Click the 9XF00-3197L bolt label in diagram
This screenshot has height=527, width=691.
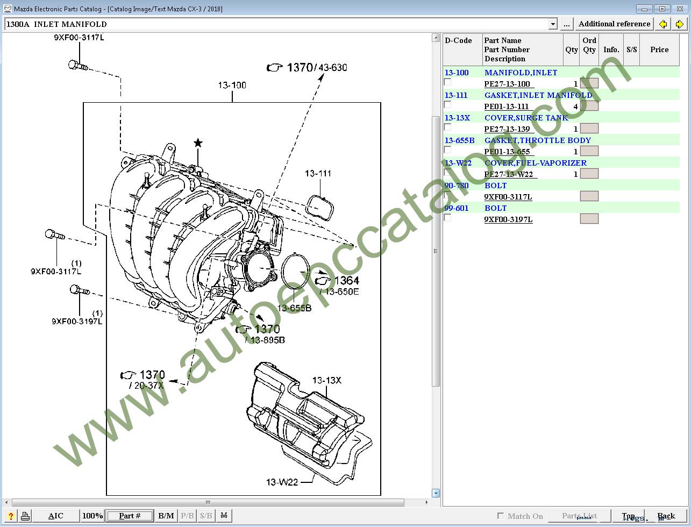pos(76,322)
